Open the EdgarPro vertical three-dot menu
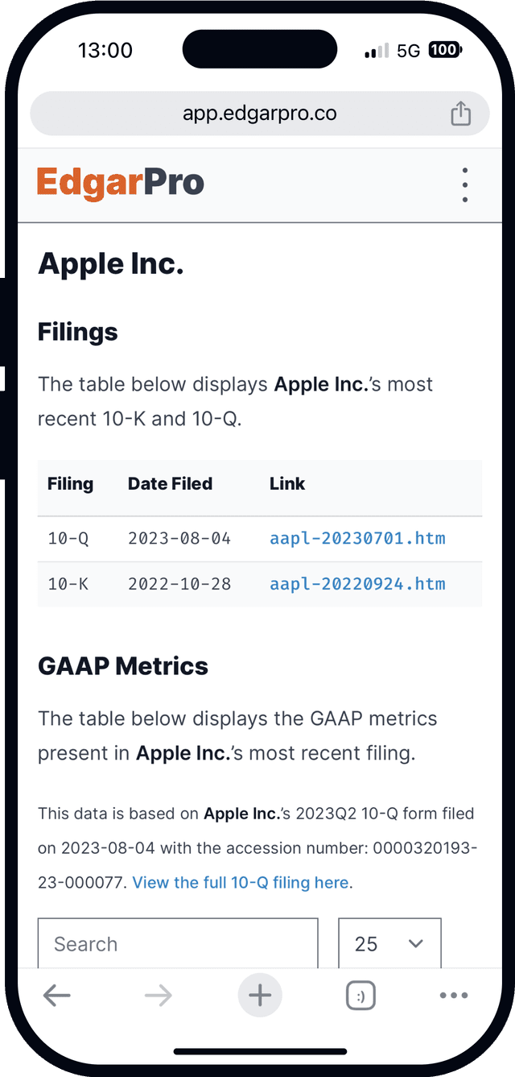Image resolution: width=515 pixels, height=1077 pixels. 464,185
